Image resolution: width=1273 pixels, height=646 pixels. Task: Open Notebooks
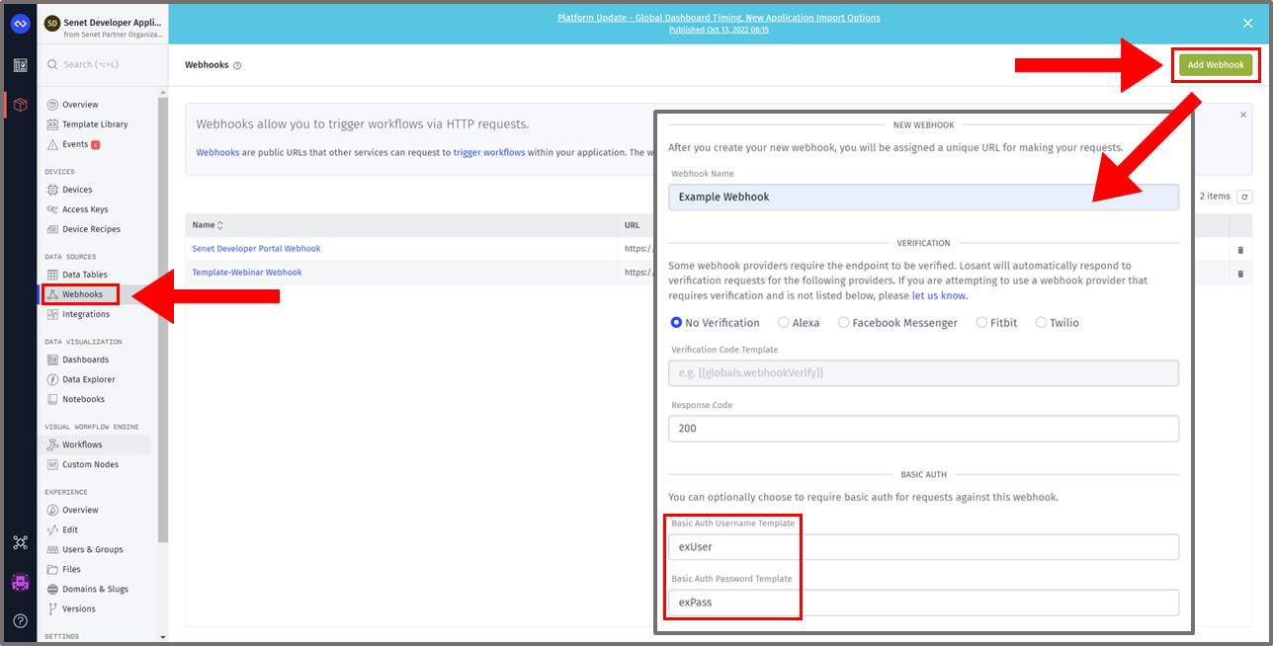(83, 399)
